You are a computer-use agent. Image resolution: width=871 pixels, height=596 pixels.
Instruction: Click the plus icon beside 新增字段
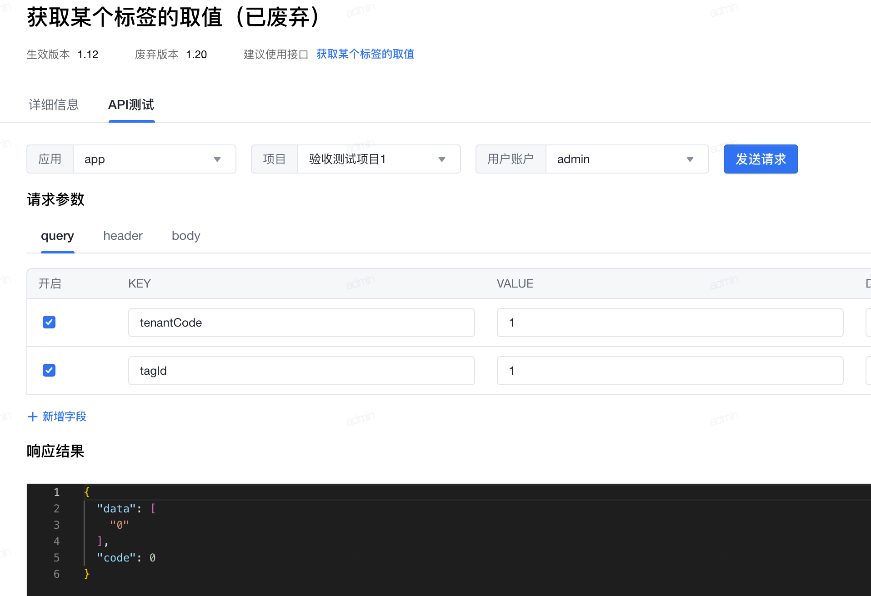pyautogui.click(x=33, y=417)
